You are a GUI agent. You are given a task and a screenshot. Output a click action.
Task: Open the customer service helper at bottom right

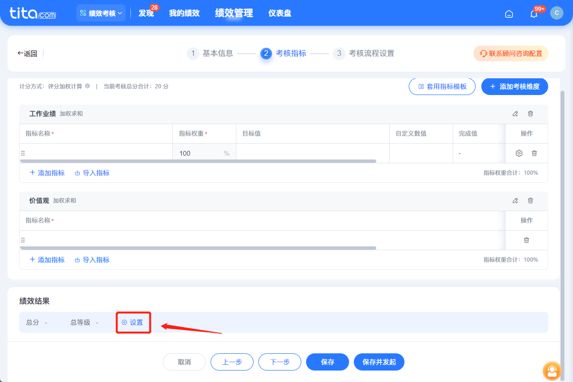click(x=552, y=371)
